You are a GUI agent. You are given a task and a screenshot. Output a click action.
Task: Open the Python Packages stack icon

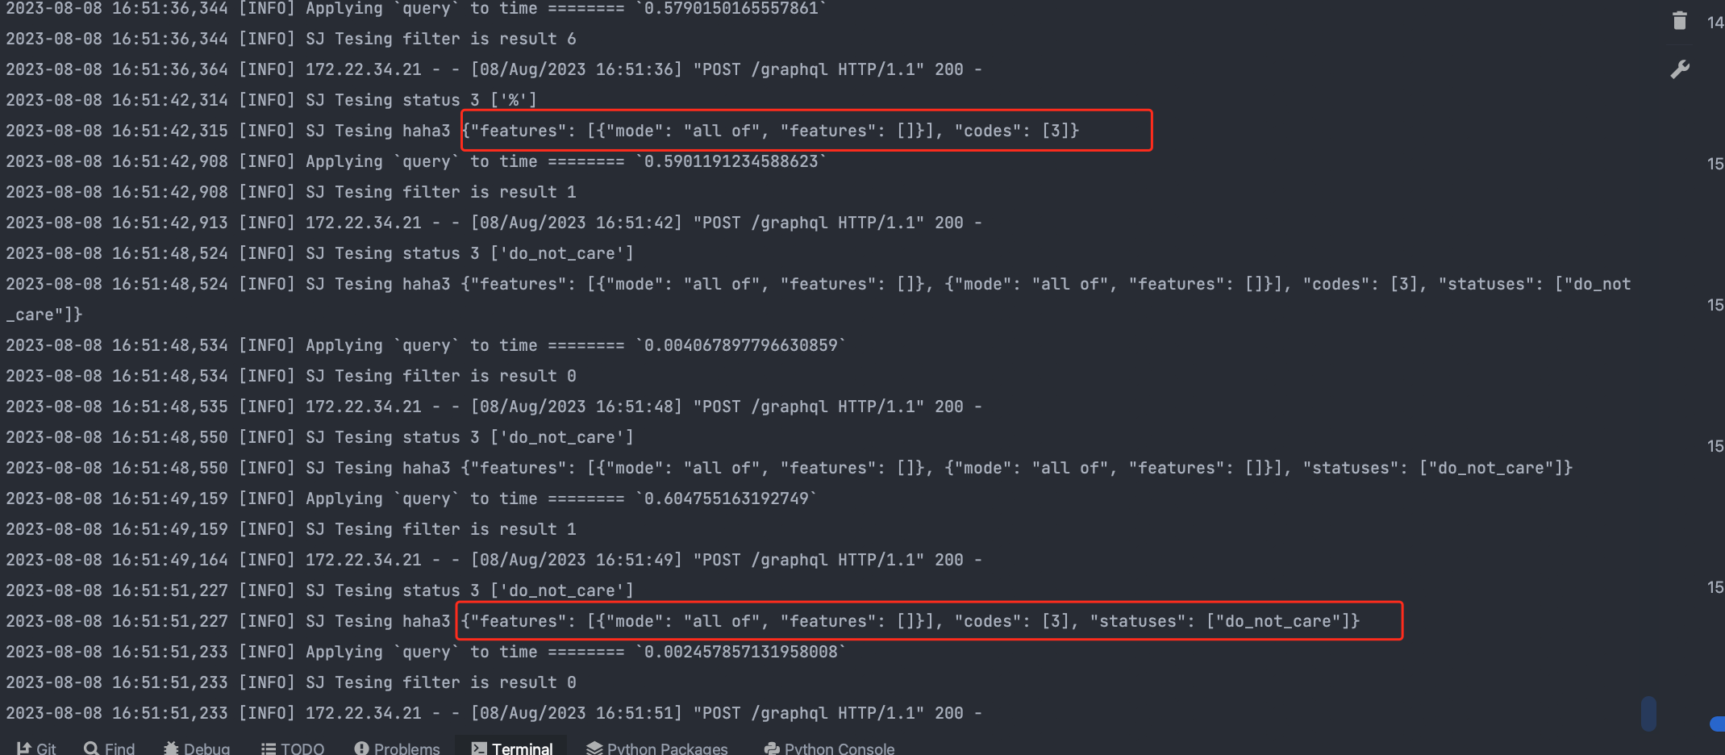click(594, 749)
